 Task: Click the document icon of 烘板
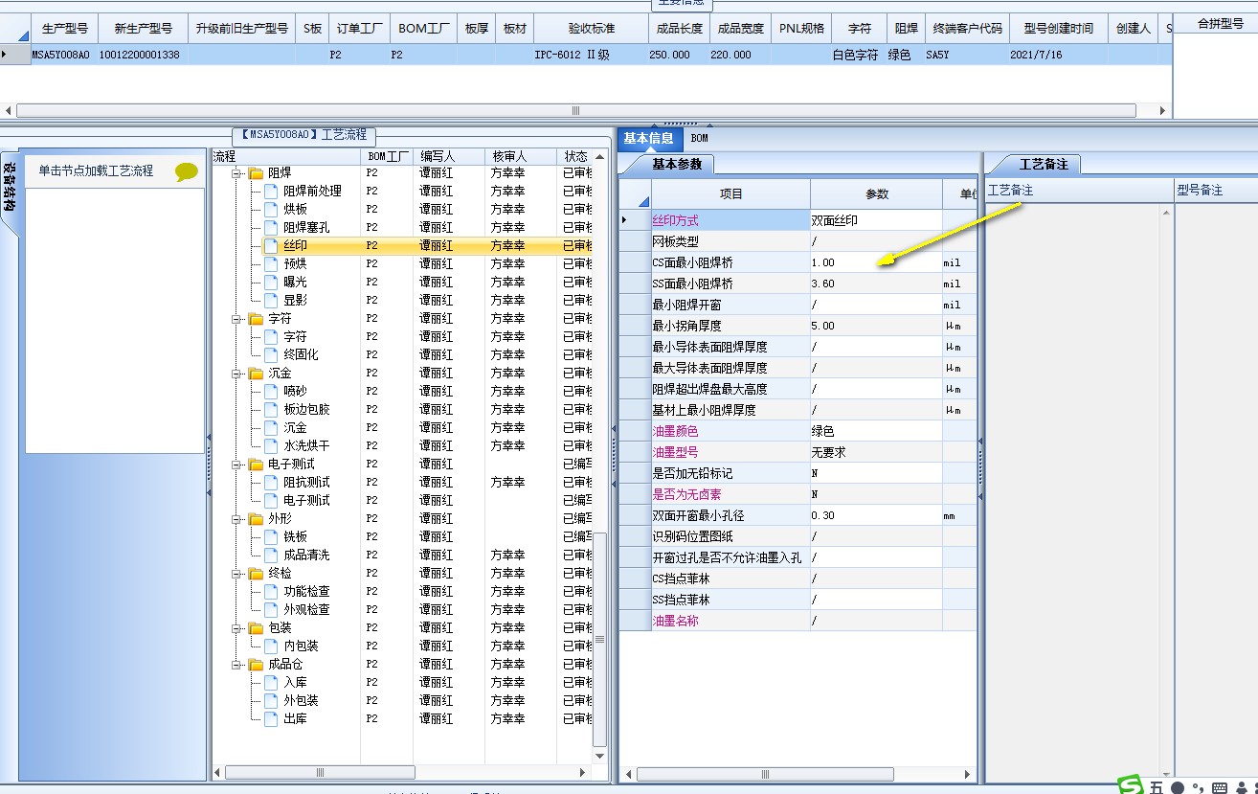coord(271,210)
